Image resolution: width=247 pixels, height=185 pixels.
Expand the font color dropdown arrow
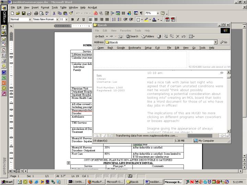[x=158, y=20]
